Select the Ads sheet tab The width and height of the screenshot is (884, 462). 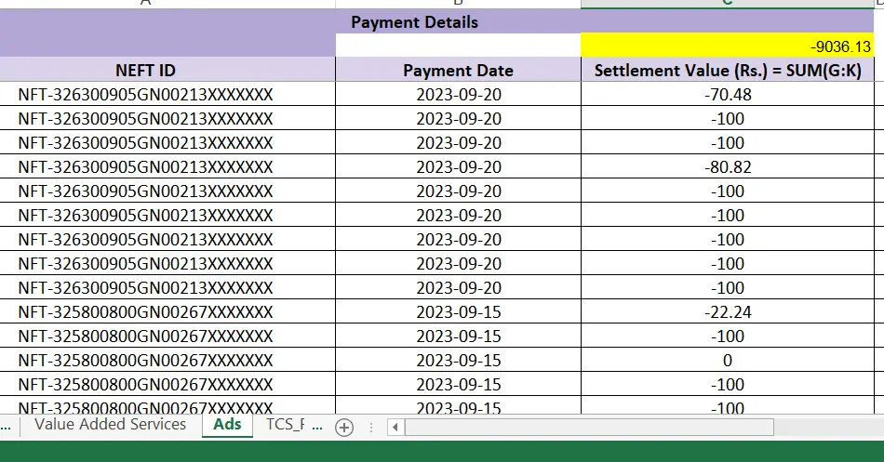pos(227,425)
